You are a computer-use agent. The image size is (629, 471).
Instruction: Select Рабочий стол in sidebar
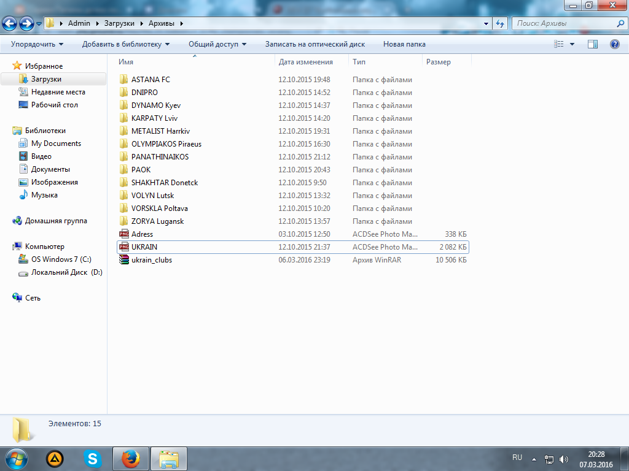pos(55,104)
